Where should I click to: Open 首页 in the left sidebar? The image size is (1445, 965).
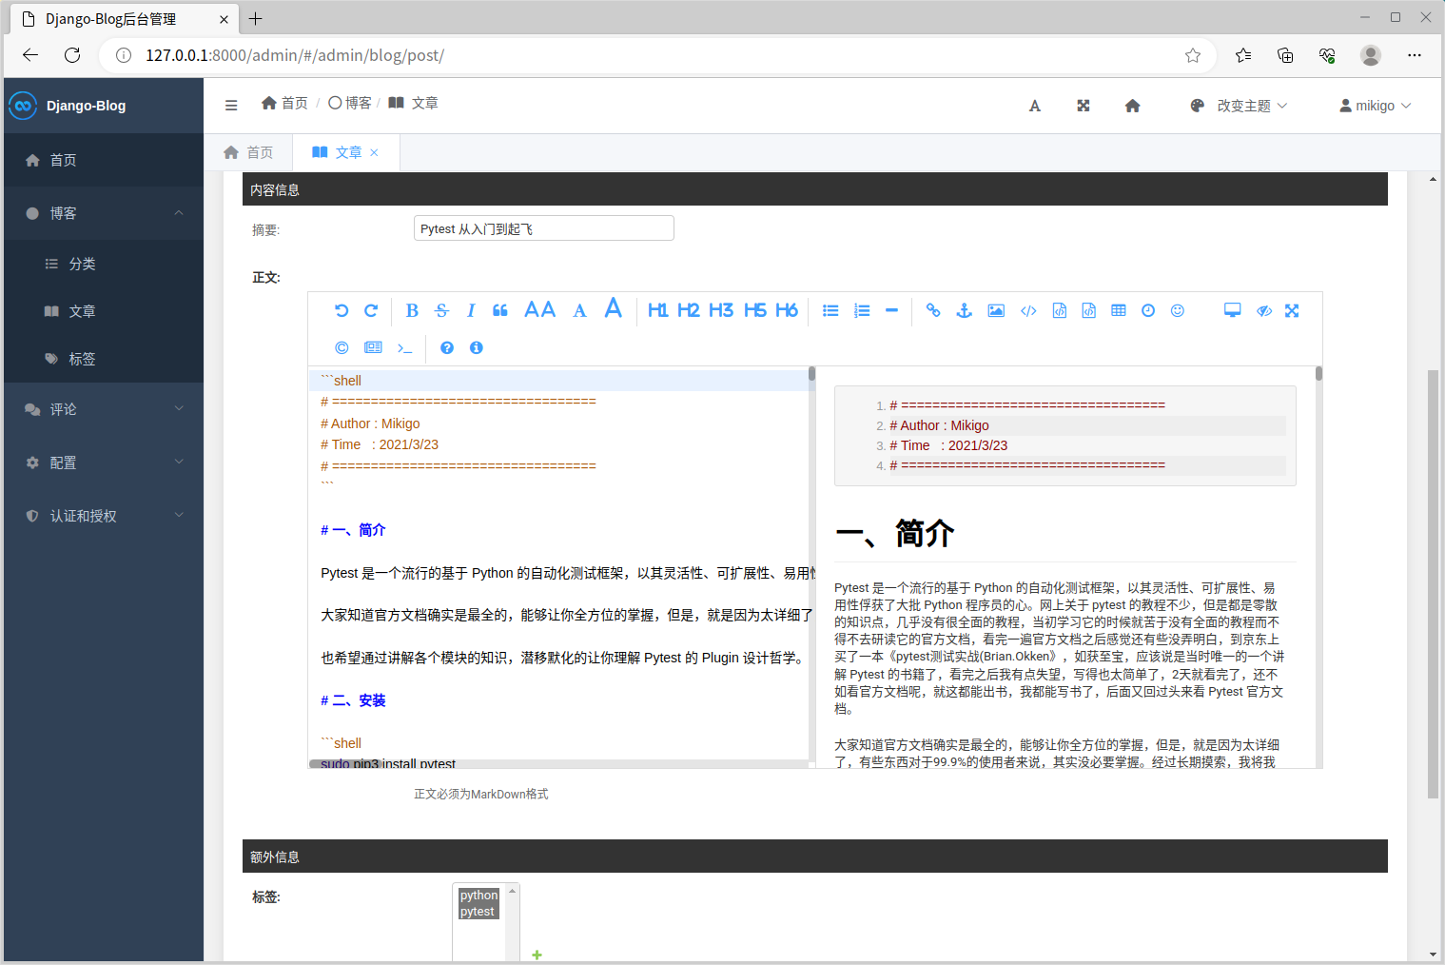tap(104, 160)
